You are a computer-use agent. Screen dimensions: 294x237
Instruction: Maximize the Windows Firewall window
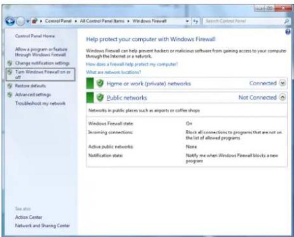coord(269,8)
